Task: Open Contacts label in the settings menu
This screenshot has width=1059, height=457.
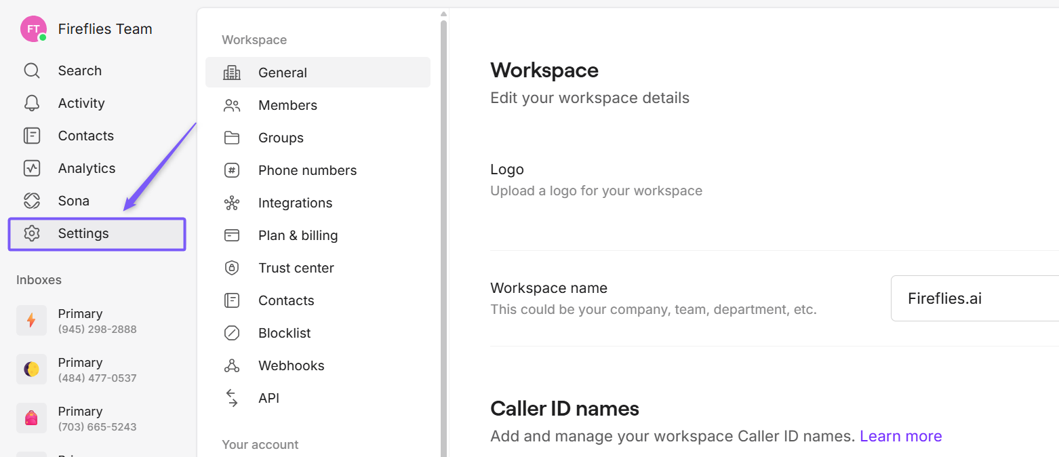Action: coord(286,300)
